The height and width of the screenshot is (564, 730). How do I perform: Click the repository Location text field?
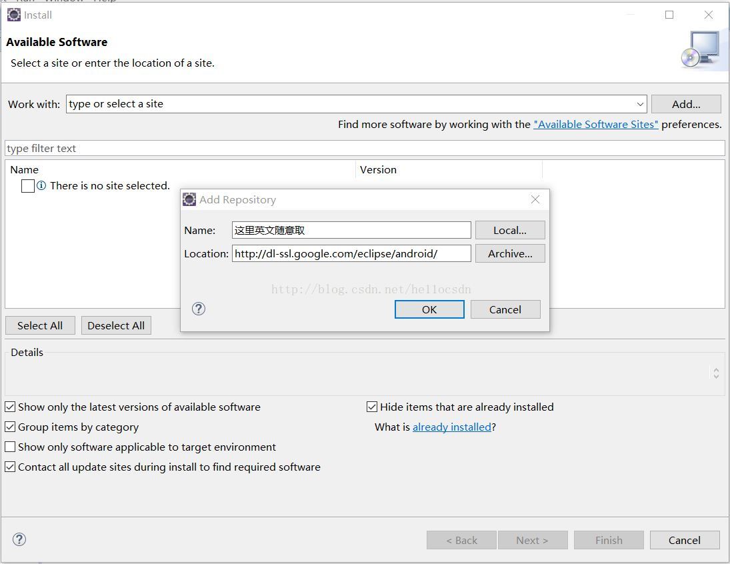[x=351, y=253]
